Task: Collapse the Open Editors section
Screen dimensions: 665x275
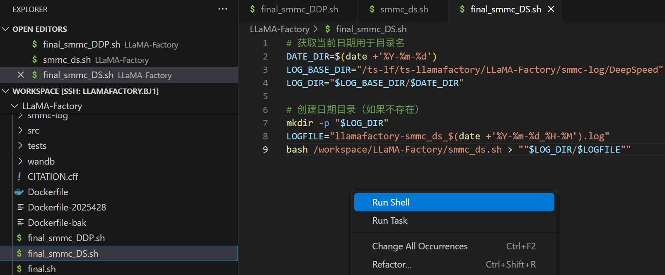Action: 6,29
